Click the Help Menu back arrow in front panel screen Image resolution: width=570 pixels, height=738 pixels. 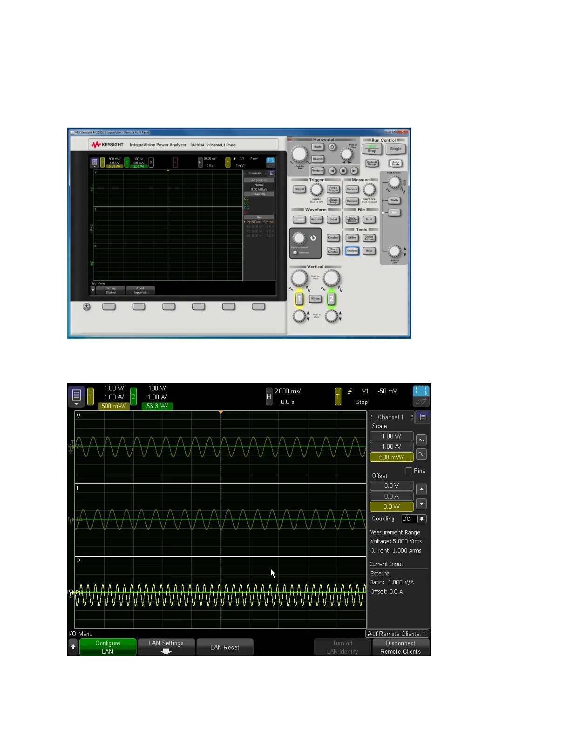93,290
